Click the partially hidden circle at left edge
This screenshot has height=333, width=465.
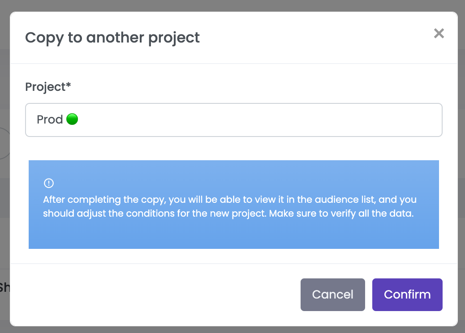4,143
